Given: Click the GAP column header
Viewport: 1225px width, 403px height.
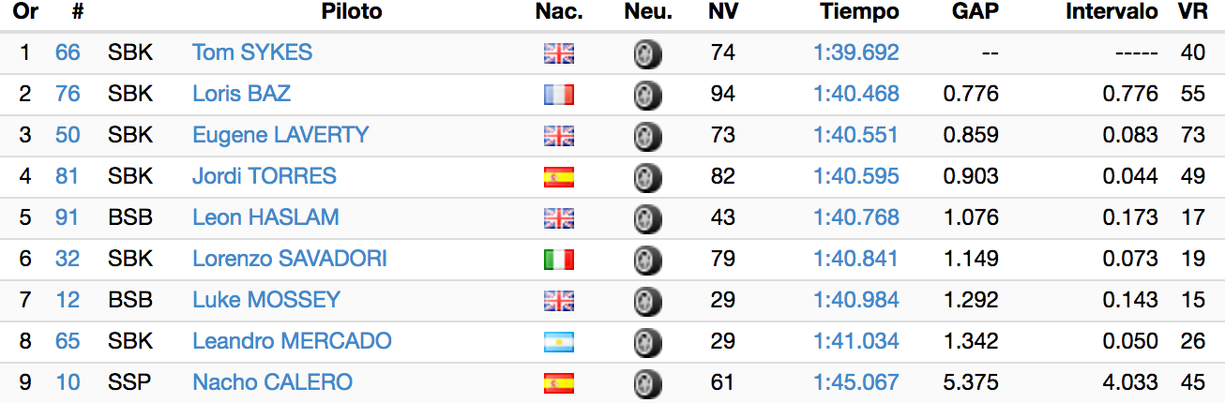Looking at the screenshot, I should (975, 12).
